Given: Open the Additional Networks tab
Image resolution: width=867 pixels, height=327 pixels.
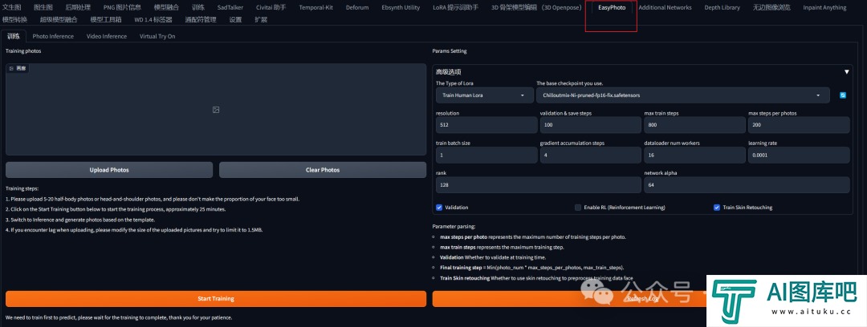Looking at the screenshot, I should [x=665, y=8].
